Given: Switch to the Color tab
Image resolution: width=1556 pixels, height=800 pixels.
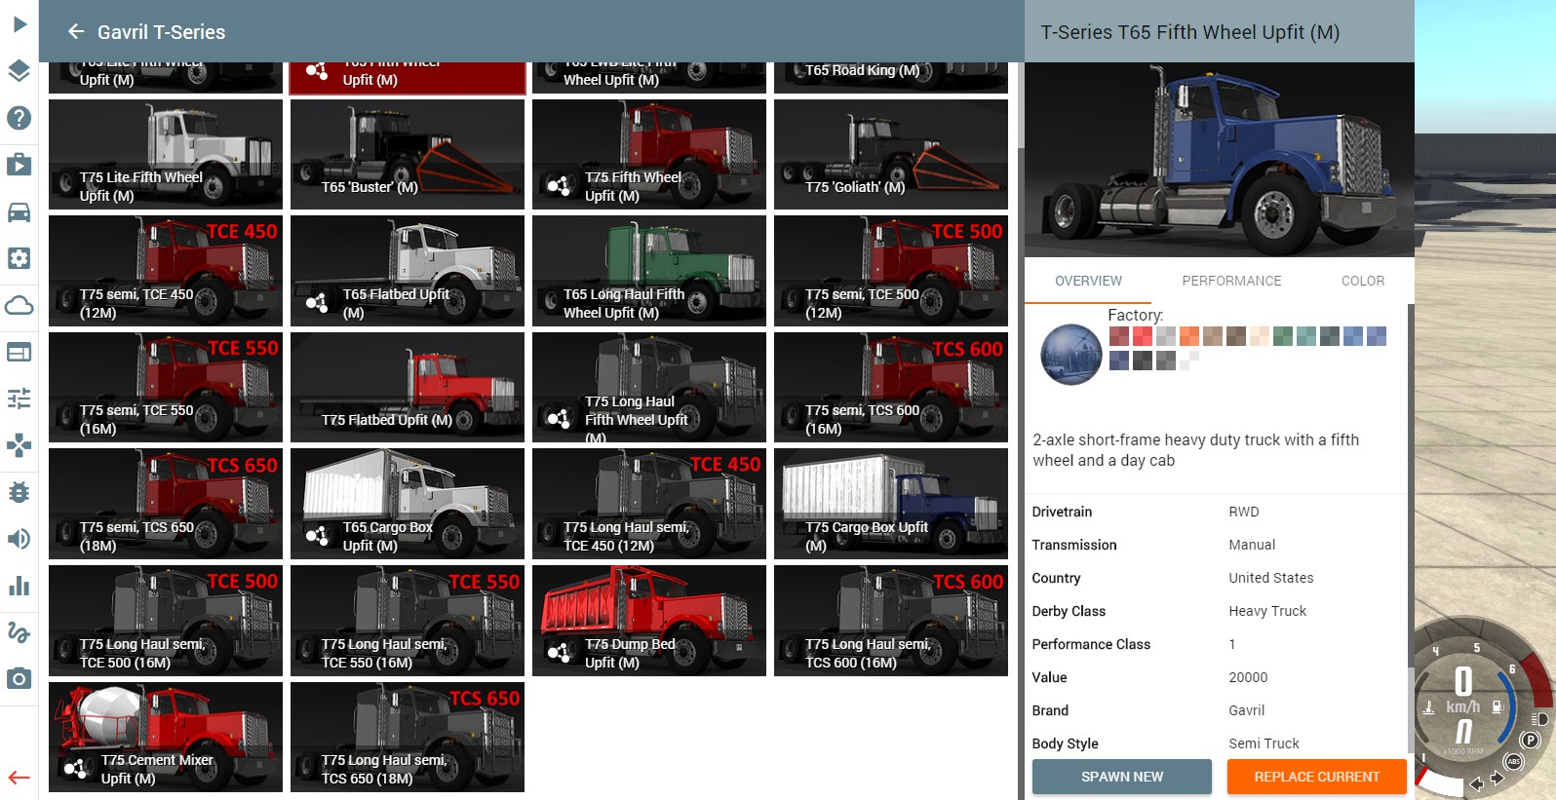Looking at the screenshot, I should [1362, 281].
